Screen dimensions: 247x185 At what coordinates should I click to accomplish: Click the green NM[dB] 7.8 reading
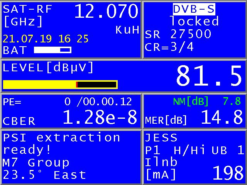[207, 101]
